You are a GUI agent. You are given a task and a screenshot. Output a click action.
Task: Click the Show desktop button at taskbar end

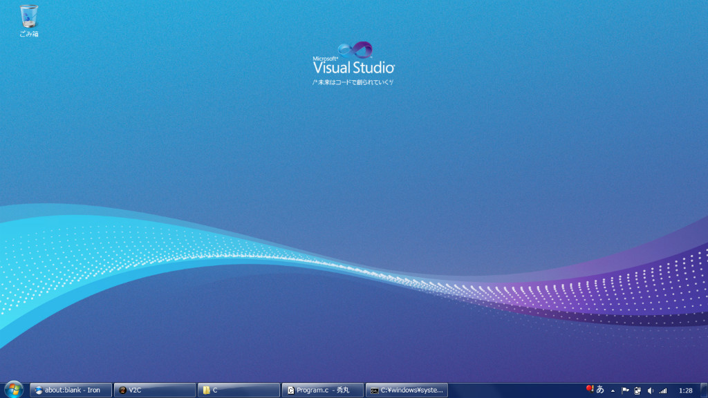tap(704, 390)
